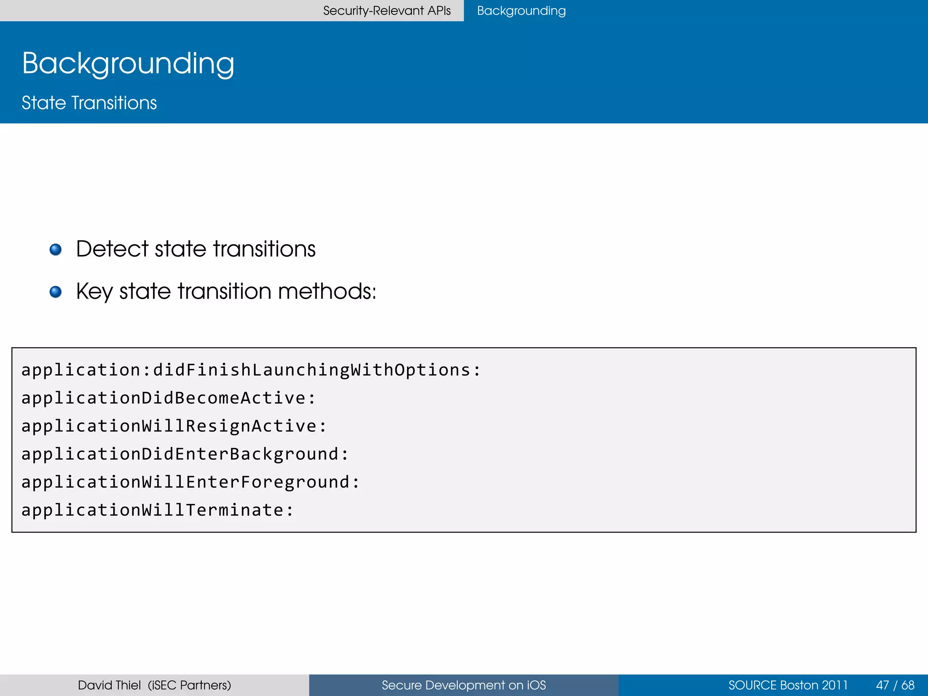Viewport: 928px width, 696px height.
Task: Click the applicationWillEnterForeground: code line
Action: click(191, 482)
